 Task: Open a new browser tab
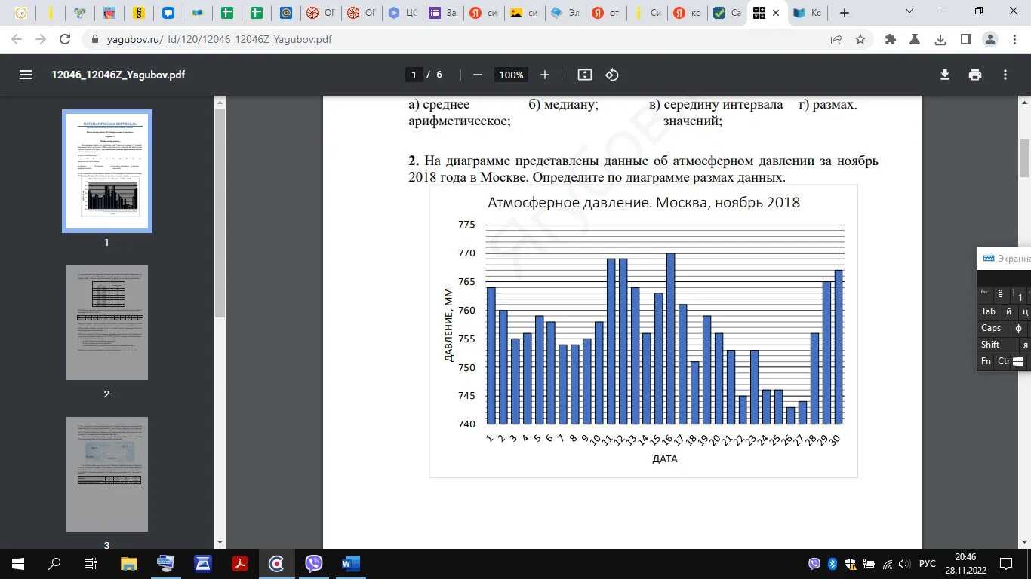pos(845,13)
